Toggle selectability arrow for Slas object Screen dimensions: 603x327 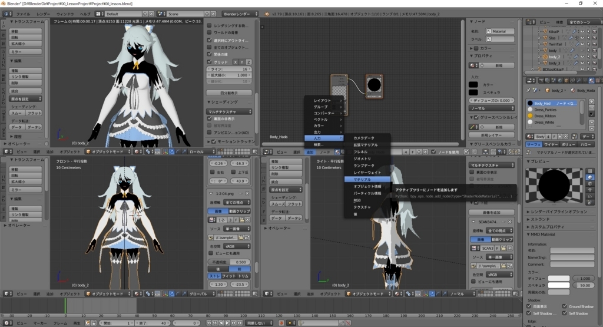[588, 38]
